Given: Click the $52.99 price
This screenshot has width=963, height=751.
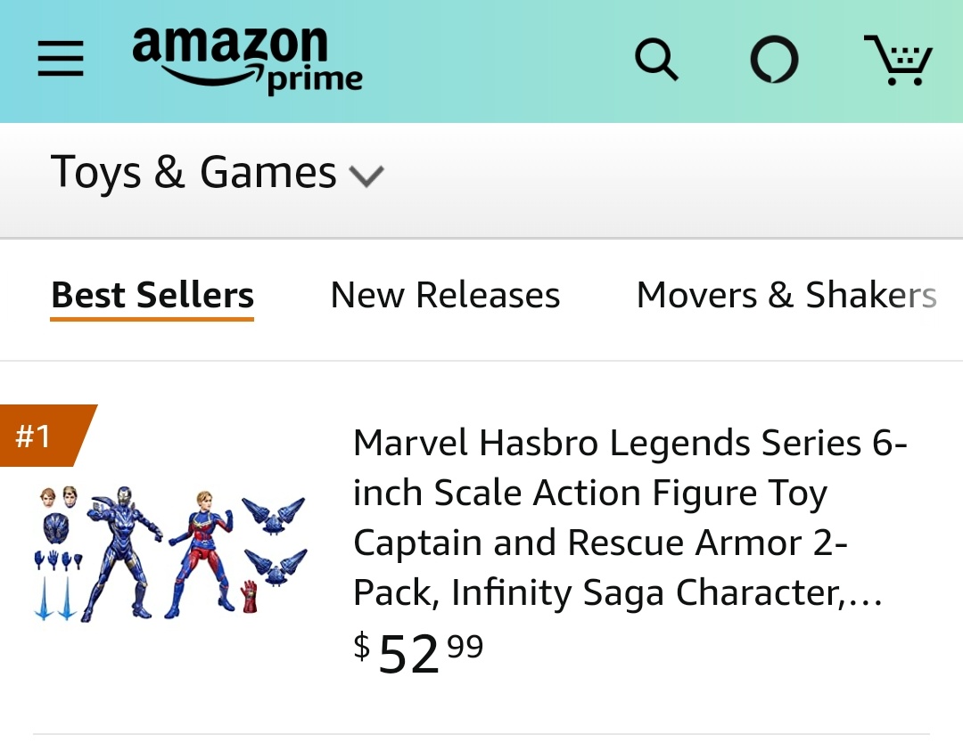Looking at the screenshot, I should (419, 651).
